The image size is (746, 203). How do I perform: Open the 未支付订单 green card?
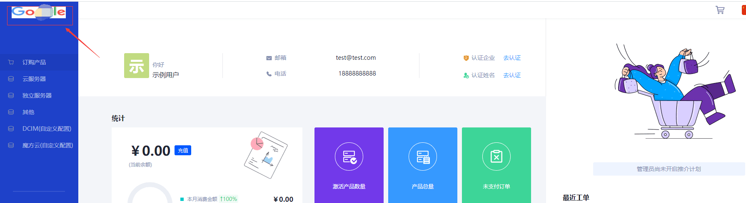497,165
